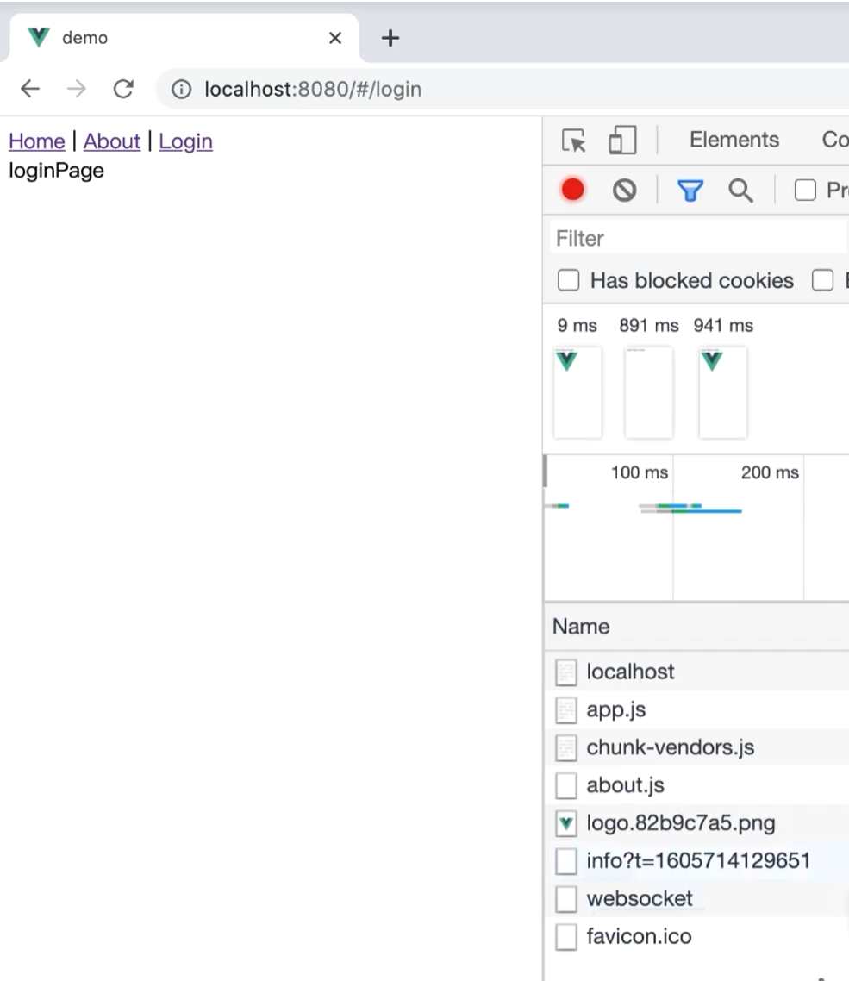Viewport: 849px width, 981px height.
Task: Enable Has blocked cookies checkbox
Action: [x=569, y=280]
